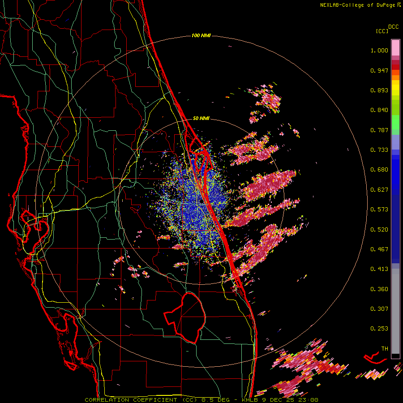
Task: Click the 0.253 scale value
Action: pos(379,329)
